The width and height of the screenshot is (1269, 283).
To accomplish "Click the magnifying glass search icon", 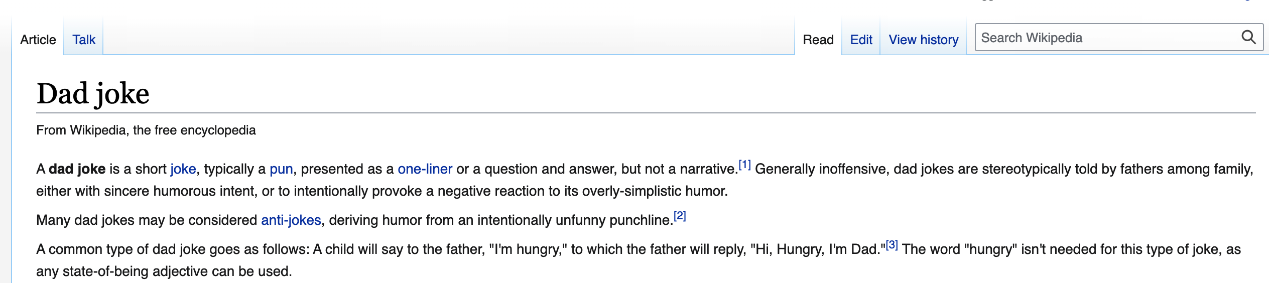I will point(1248,37).
